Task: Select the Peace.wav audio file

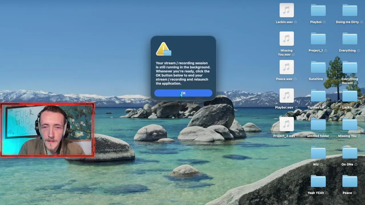Action: [x=287, y=67]
